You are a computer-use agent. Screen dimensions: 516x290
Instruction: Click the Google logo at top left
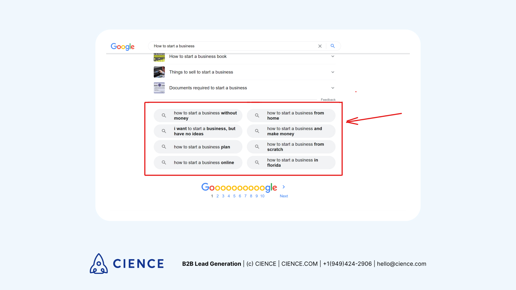click(x=123, y=47)
